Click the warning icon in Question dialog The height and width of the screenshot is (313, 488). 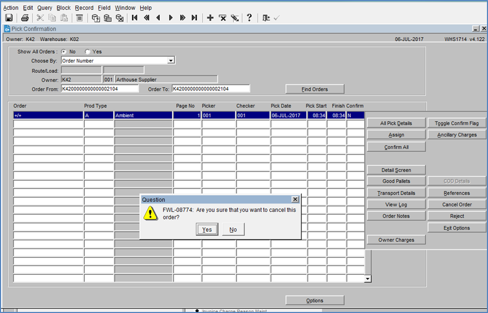[x=150, y=213]
